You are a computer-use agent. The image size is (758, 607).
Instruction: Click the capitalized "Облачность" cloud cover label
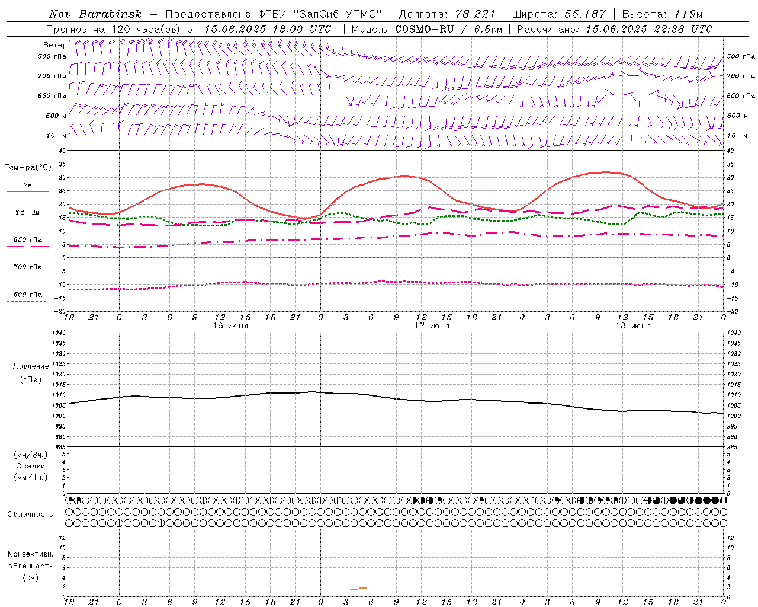30,515
